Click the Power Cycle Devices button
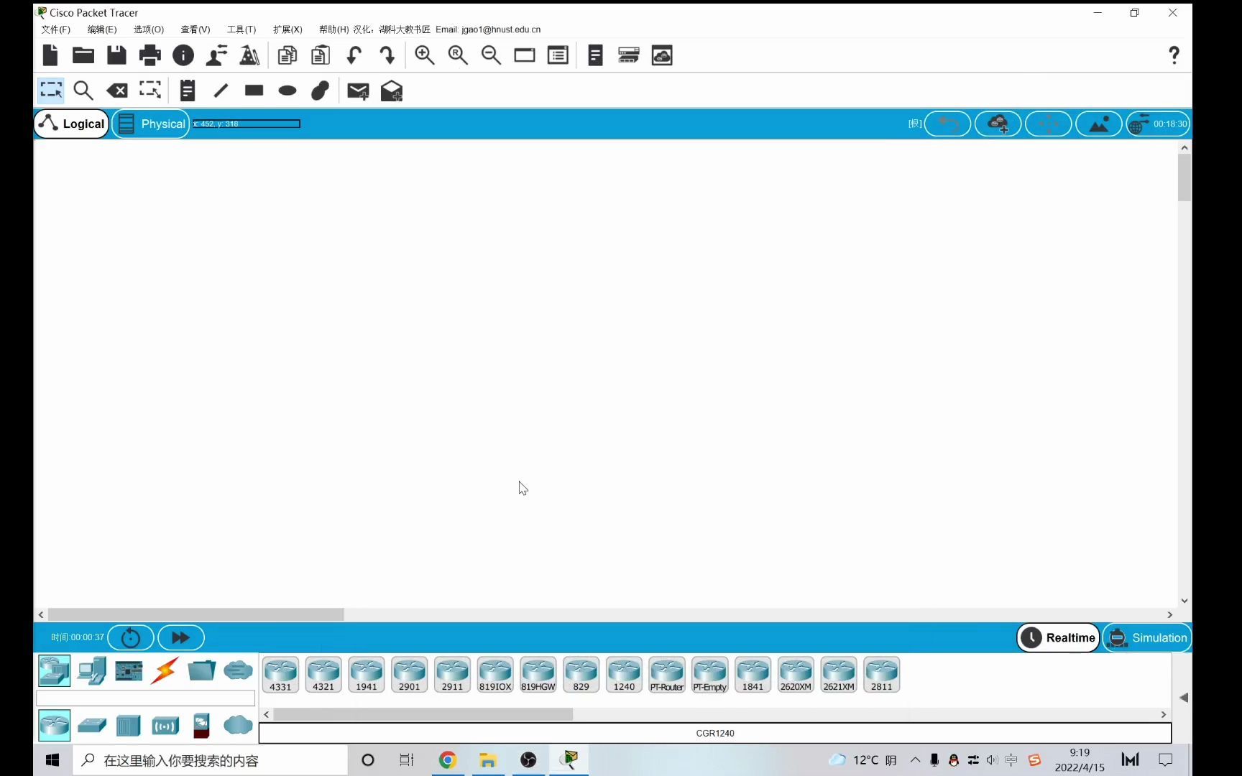The image size is (1242, 776). [x=131, y=637]
